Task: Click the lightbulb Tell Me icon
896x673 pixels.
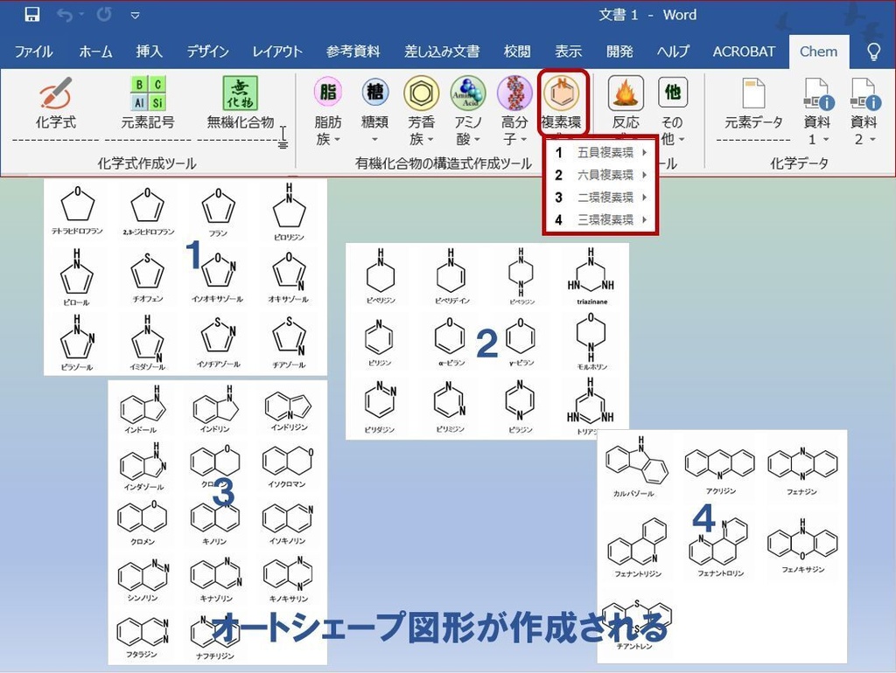Action: (x=873, y=52)
